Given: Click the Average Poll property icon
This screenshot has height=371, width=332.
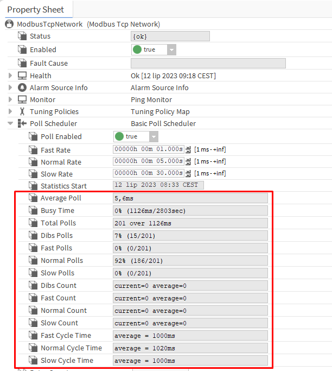Looking at the screenshot, I should coord(33,198).
